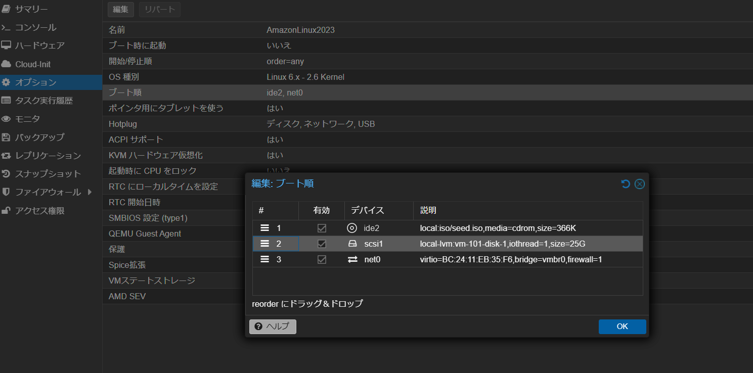Screen dimensions: 753x373
Task: Select the AMD SEV row
Action: [173, 296]
